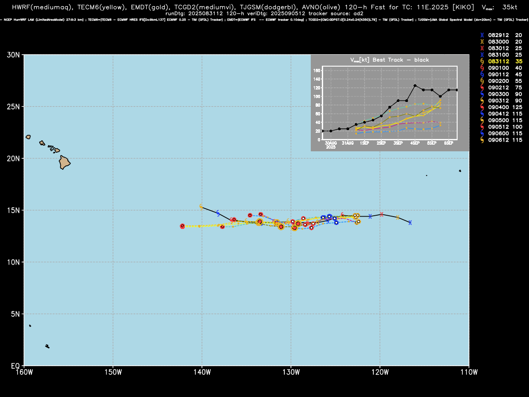
Task: Select the westernmost red forecast marker near 142W
Action: click(x=183, y=226)
